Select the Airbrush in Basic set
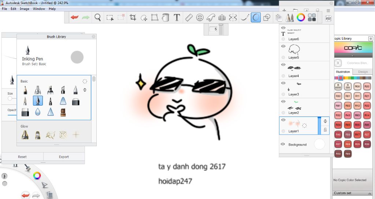Screen dimensions: 375x199 [38, 90]
